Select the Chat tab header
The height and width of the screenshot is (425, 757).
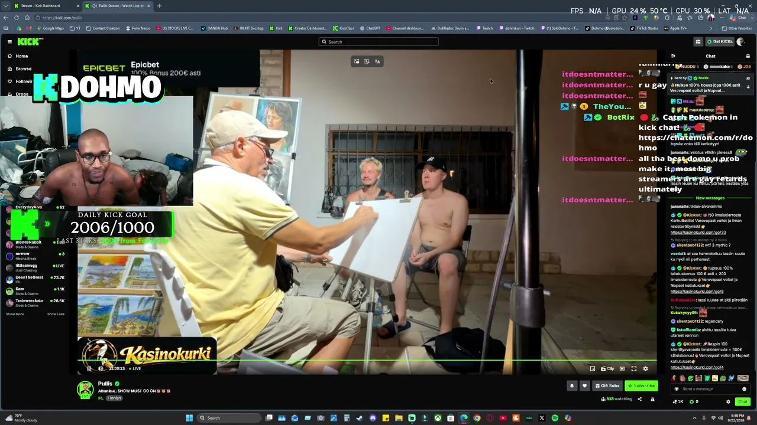(x=710, y=56)
